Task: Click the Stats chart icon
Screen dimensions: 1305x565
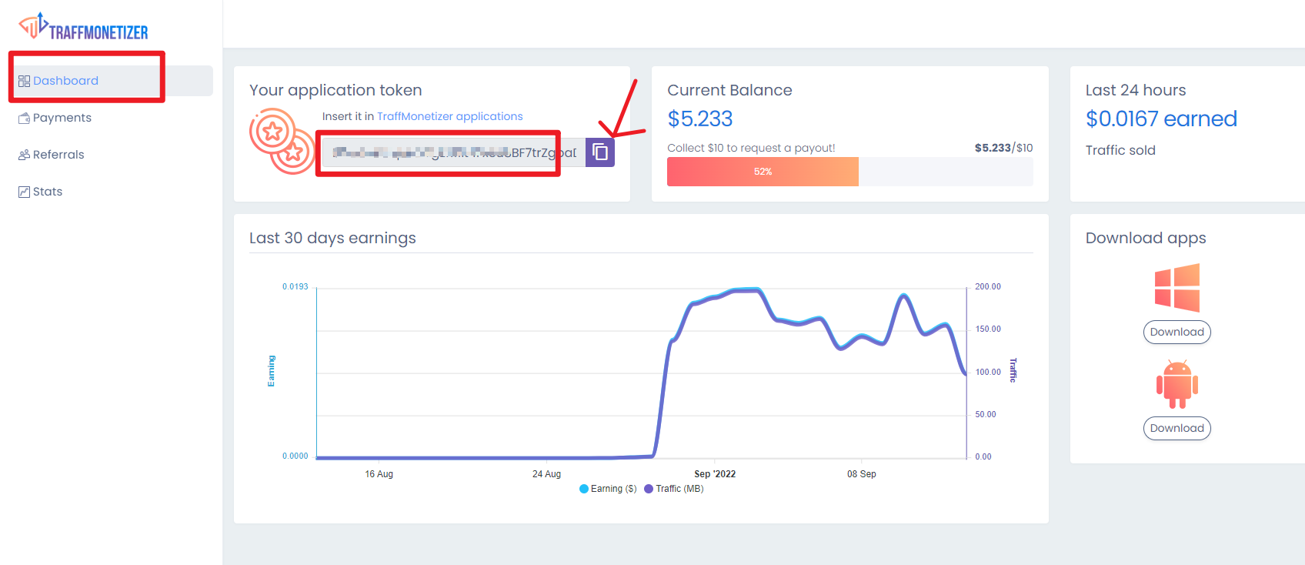Action: click(24, 192)
